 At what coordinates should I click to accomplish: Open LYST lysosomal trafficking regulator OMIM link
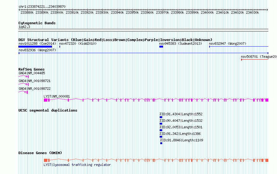(x=77, y=165)
